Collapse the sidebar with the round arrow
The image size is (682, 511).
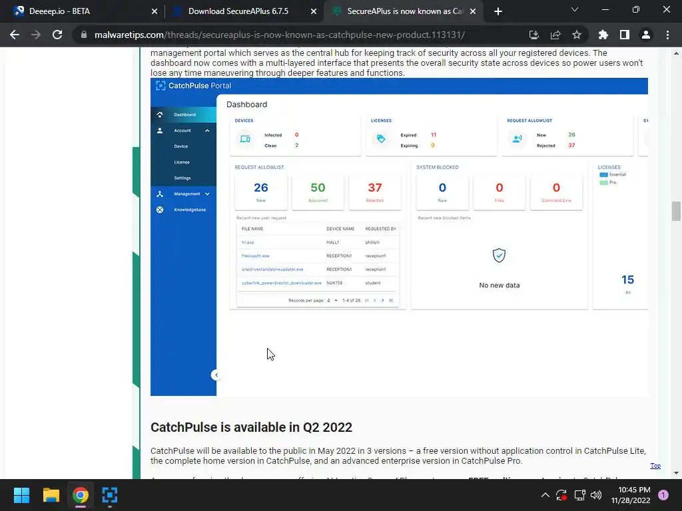pos(216,375)
